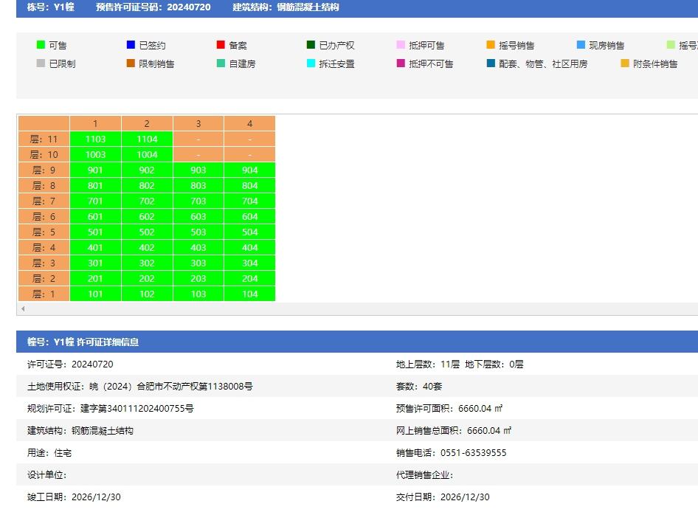Image resolution: width=698 pixels, height=515 pixels.
Task: Click unit 103 cell
Action: point(198,294)
